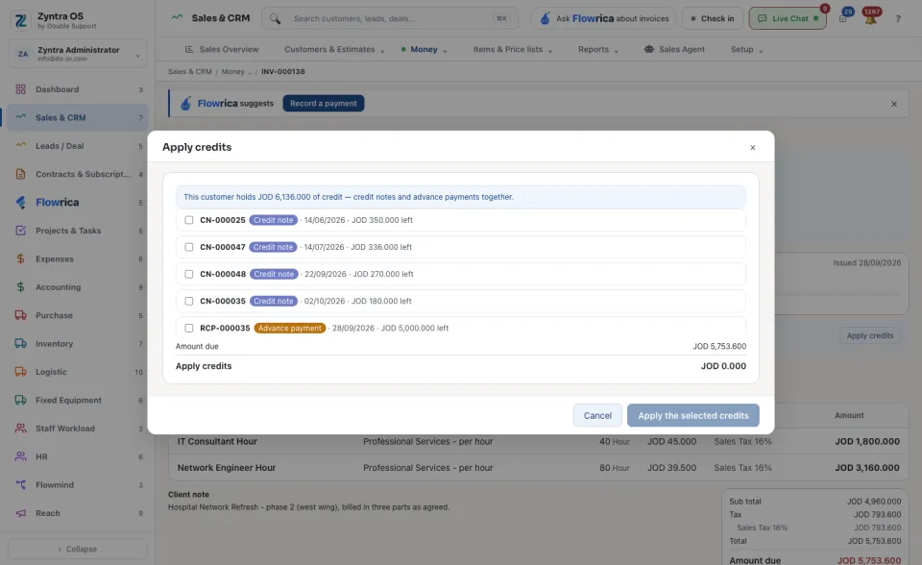922x565 pixels.
Task: Click Cancel in the Apply credits dialog
Action: point(597,415)
